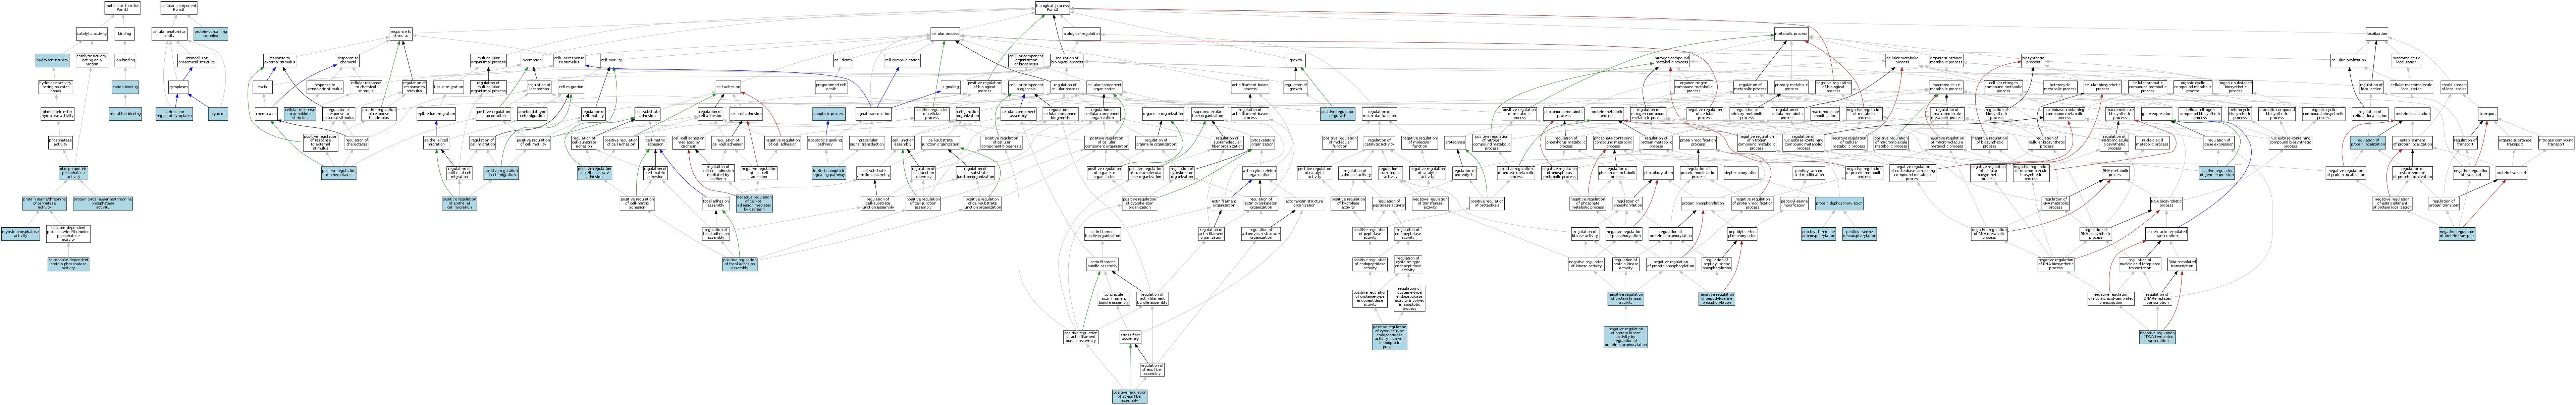2576x405 pixels.
Task: Click blue 'positive regulation of stress fiber assembly'
Action: click(1130, 396)
